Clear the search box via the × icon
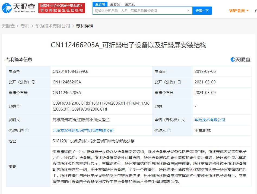The height and width of the screenshot is (194, 257). 189,11
